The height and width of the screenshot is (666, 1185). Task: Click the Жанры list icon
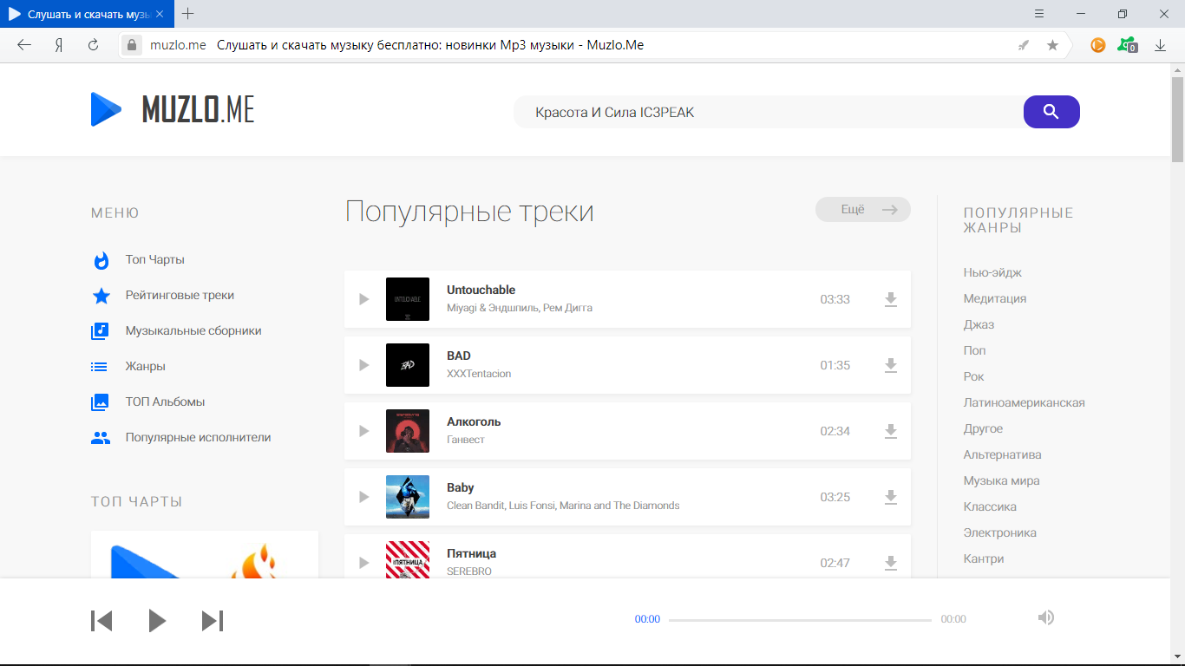click(100, 367)
